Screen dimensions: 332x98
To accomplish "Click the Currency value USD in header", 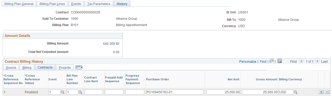I will (x=241, y=26).
